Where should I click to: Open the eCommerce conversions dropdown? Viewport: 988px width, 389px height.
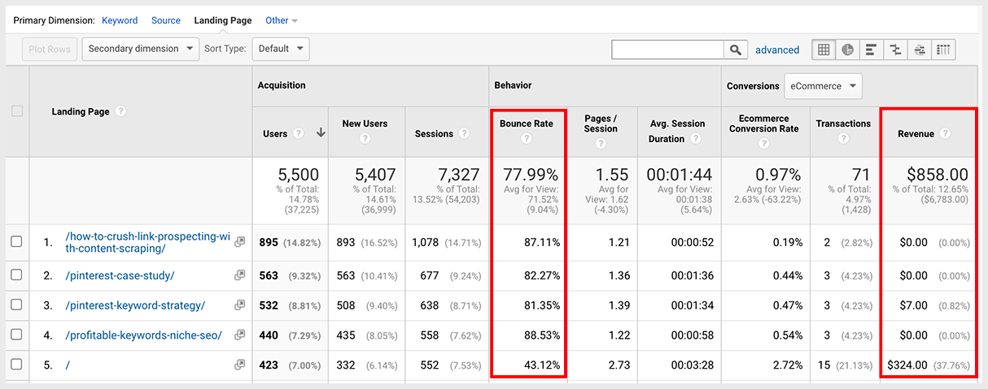[x=823, y=85]
